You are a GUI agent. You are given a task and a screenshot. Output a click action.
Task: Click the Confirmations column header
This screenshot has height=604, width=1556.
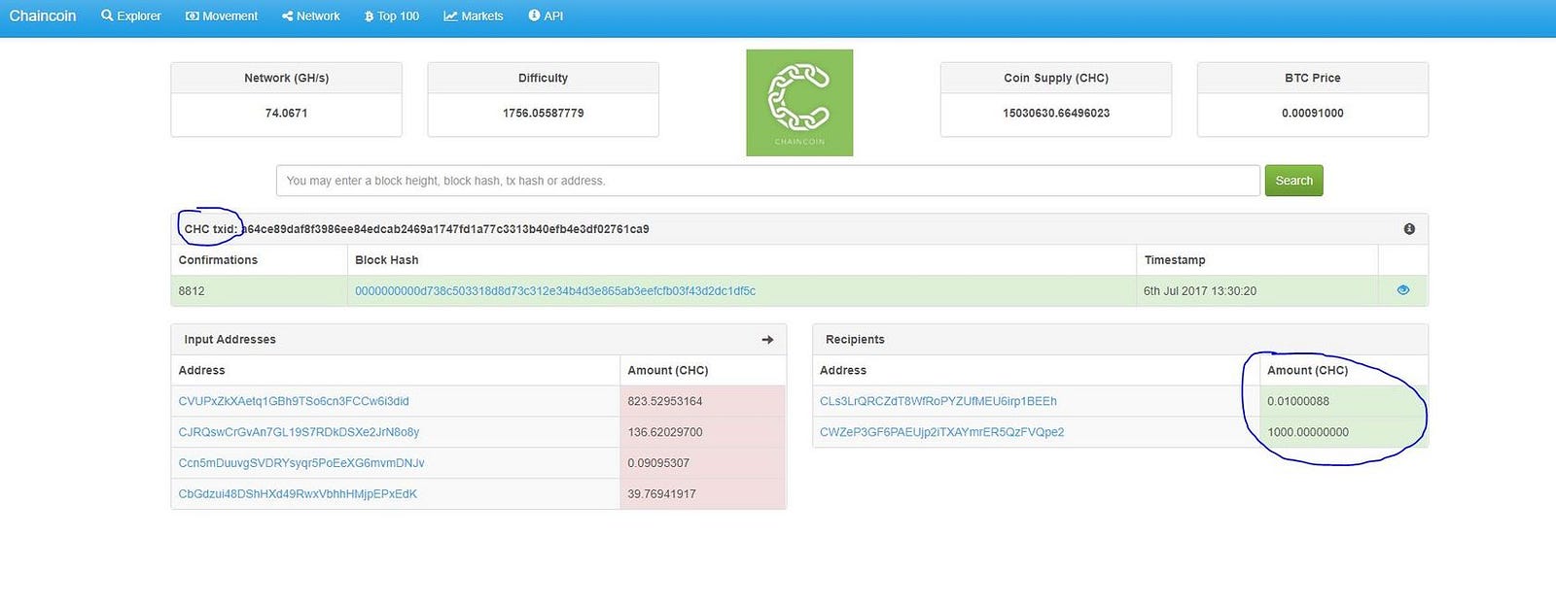(218, 260)
